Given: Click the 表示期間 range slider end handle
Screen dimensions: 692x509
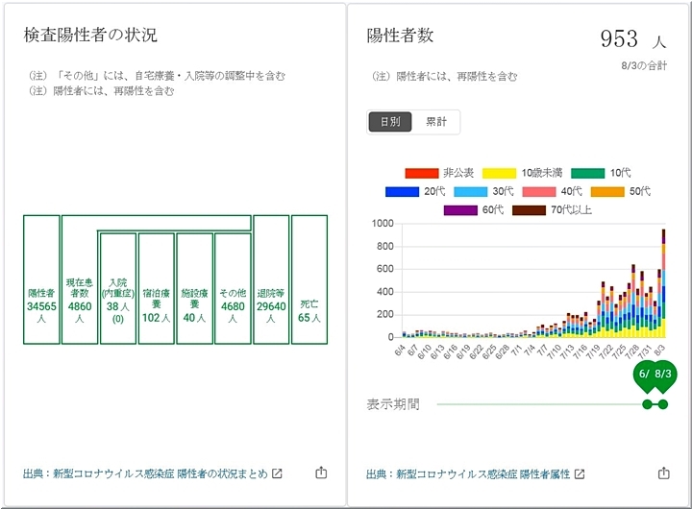Looking at the screenshot, I should click(662, 404).
